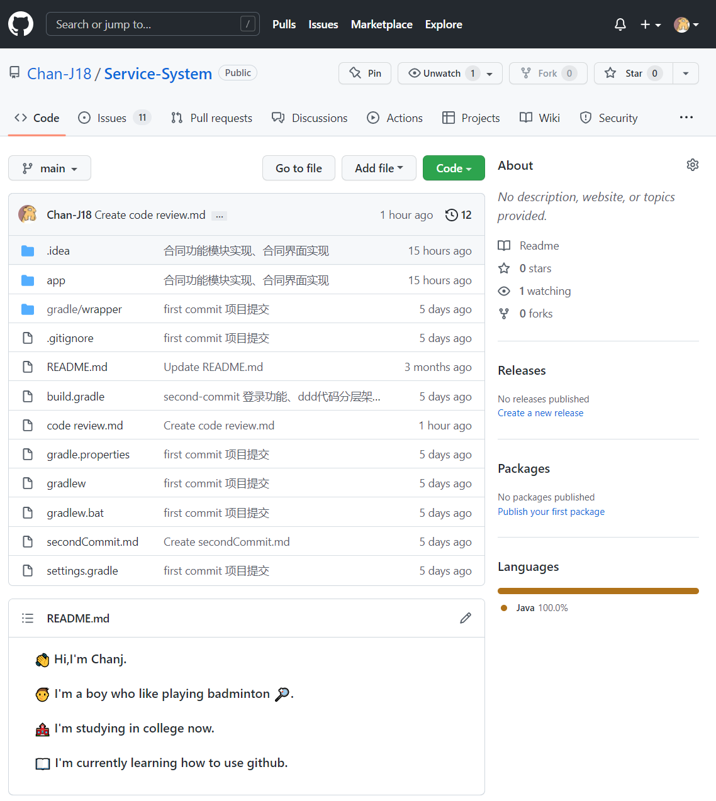Image resolution: width=716 pixels, height=801 pixels.
Task: Open the green Code dropdown
Action: 454,168
